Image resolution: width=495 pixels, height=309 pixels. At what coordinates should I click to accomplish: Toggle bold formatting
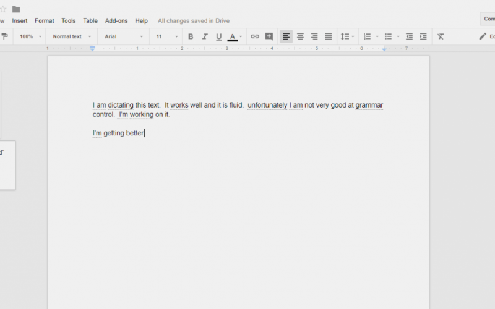(191, 36)
